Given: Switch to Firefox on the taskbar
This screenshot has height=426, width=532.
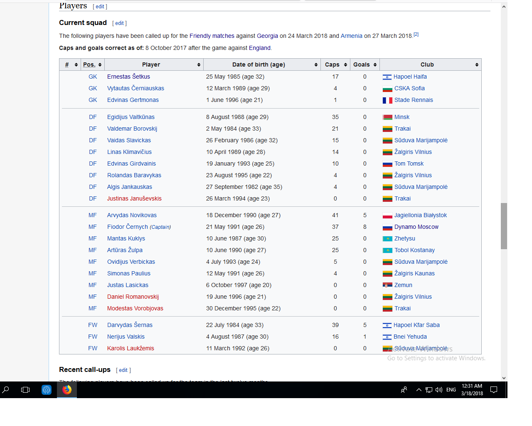Looking at the screenshot, I should point(67,390).
